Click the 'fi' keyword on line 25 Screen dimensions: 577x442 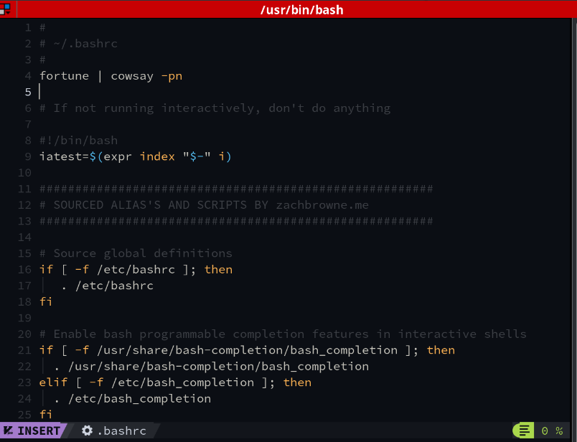pyautogui.click(x=46, y=415)
